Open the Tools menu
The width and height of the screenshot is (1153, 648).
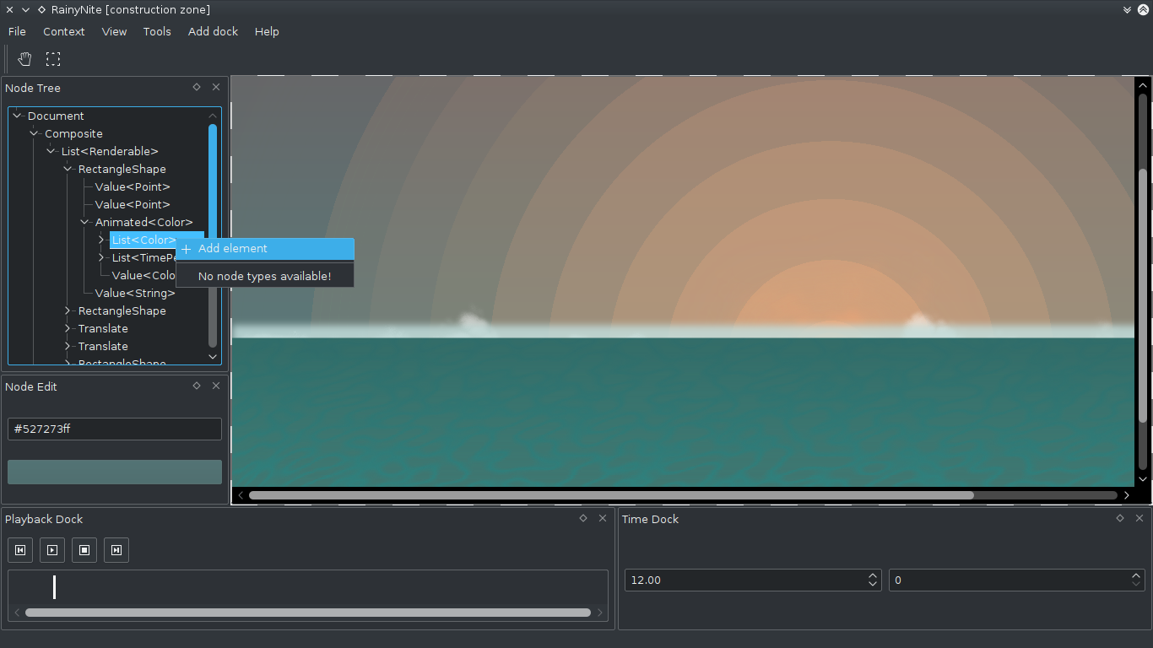tap(157, 31)
